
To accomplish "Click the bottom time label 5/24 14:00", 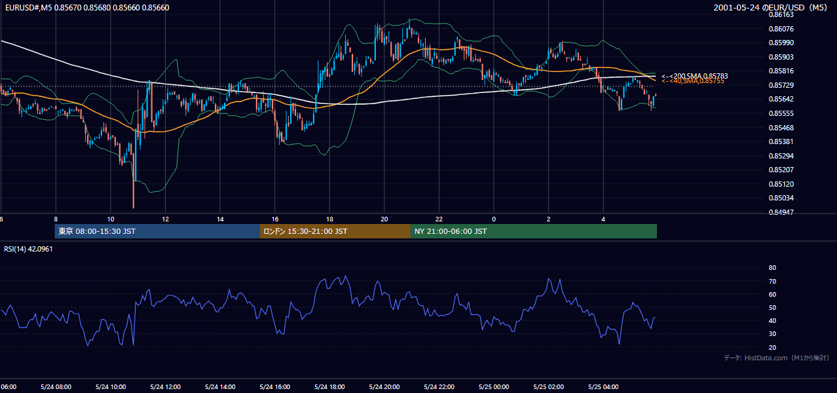I will [220, 386].
